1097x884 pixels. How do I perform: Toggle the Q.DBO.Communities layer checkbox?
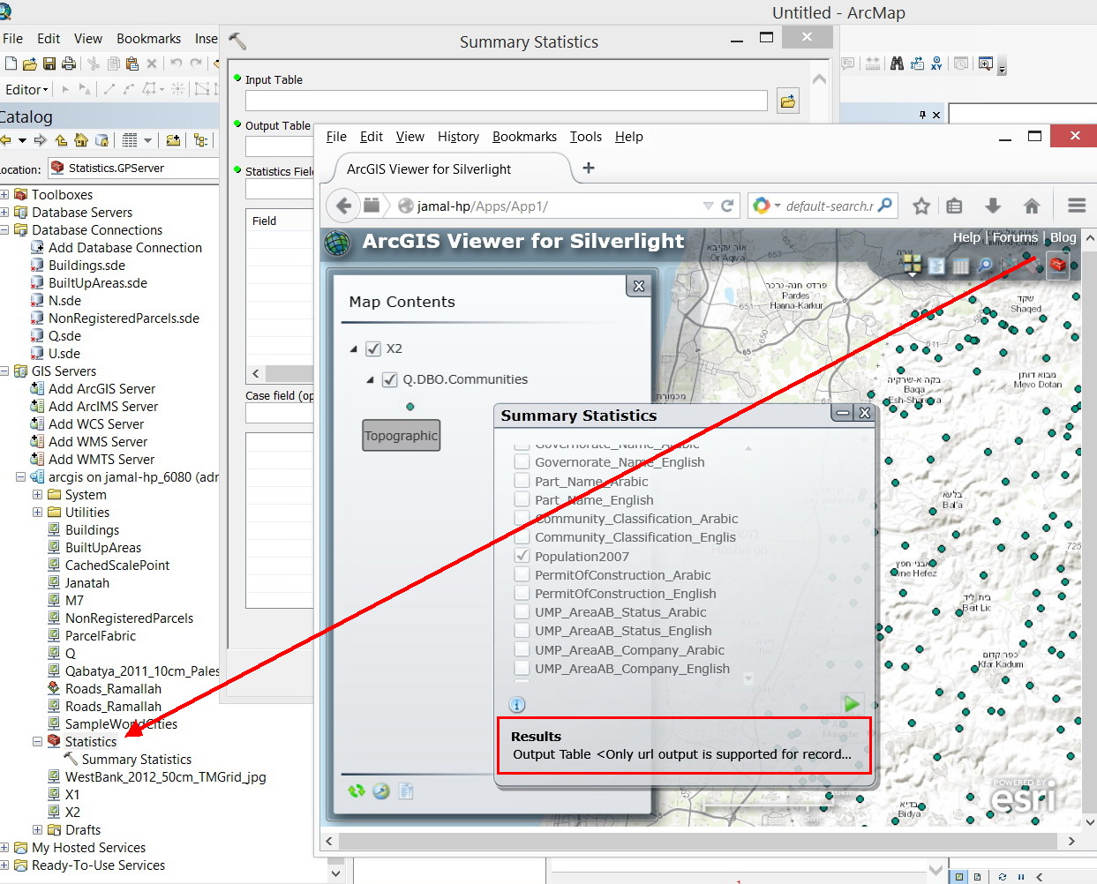pyautogui.click(x=389, y=380)
